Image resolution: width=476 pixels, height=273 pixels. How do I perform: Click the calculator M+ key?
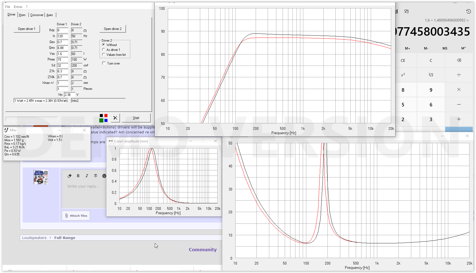tap(407, 48)
